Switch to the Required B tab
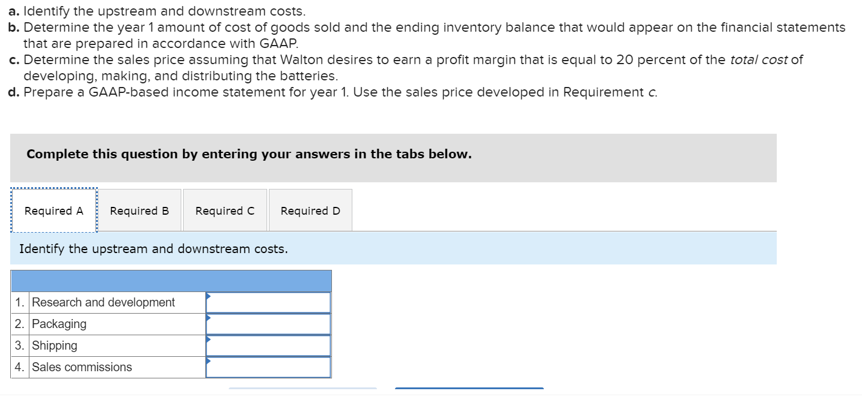This screenshot has width=862, height=400. [x=139, y=210]
